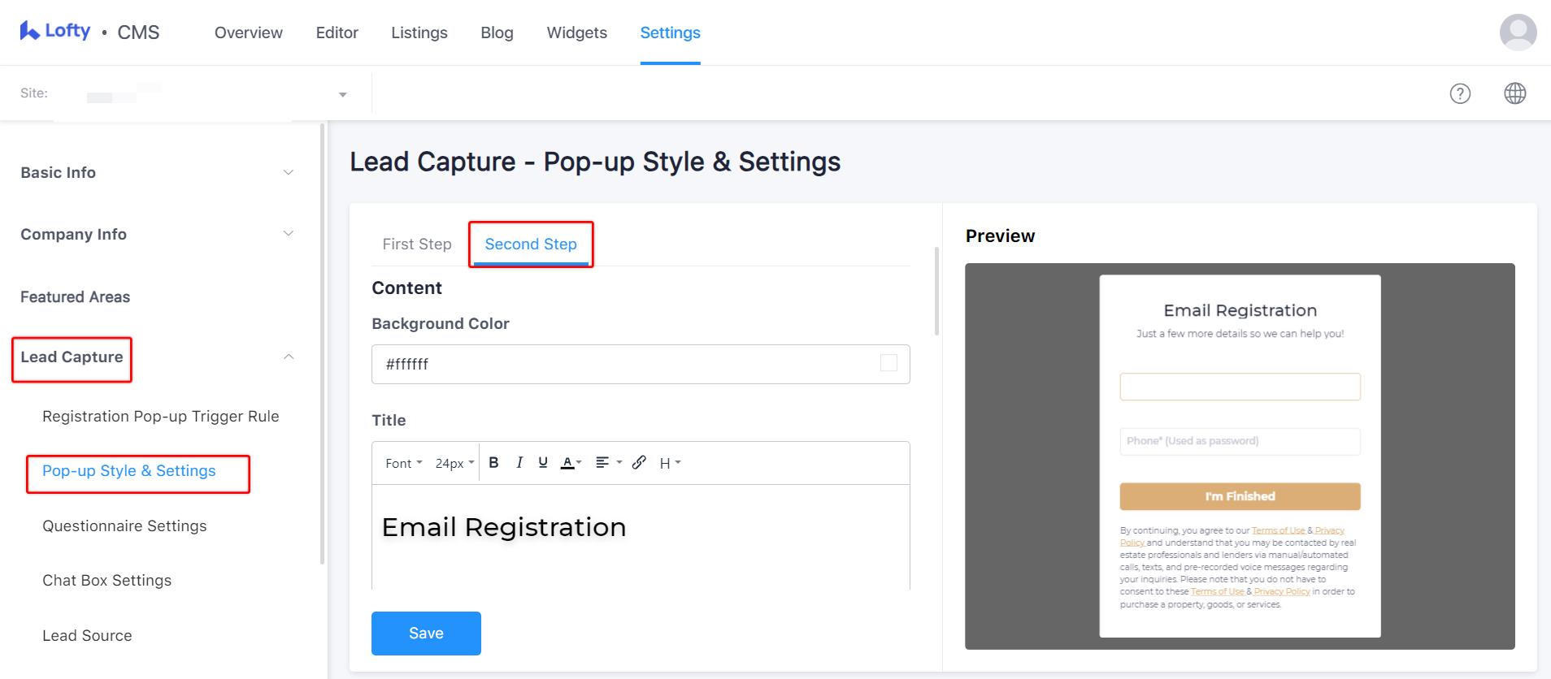The width and height of the screenshot is (1551, 679).
Task: Open Featured Areas in sidebar
Action: [75, 297]
